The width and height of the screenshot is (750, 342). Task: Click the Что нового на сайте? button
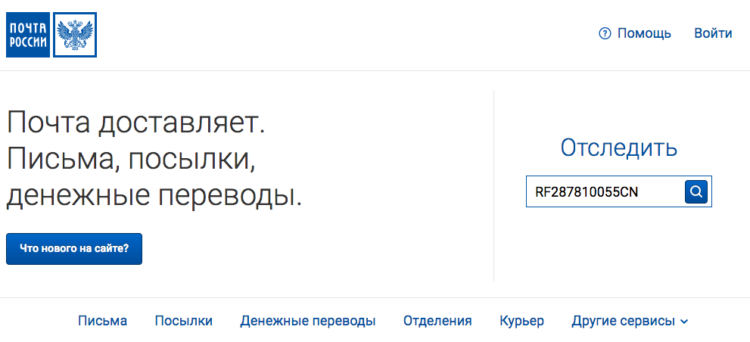[74, 249]
